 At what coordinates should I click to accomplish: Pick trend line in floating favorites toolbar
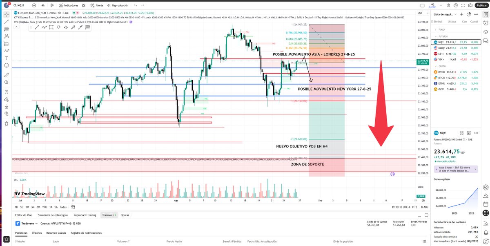click(x=37, y=27)
